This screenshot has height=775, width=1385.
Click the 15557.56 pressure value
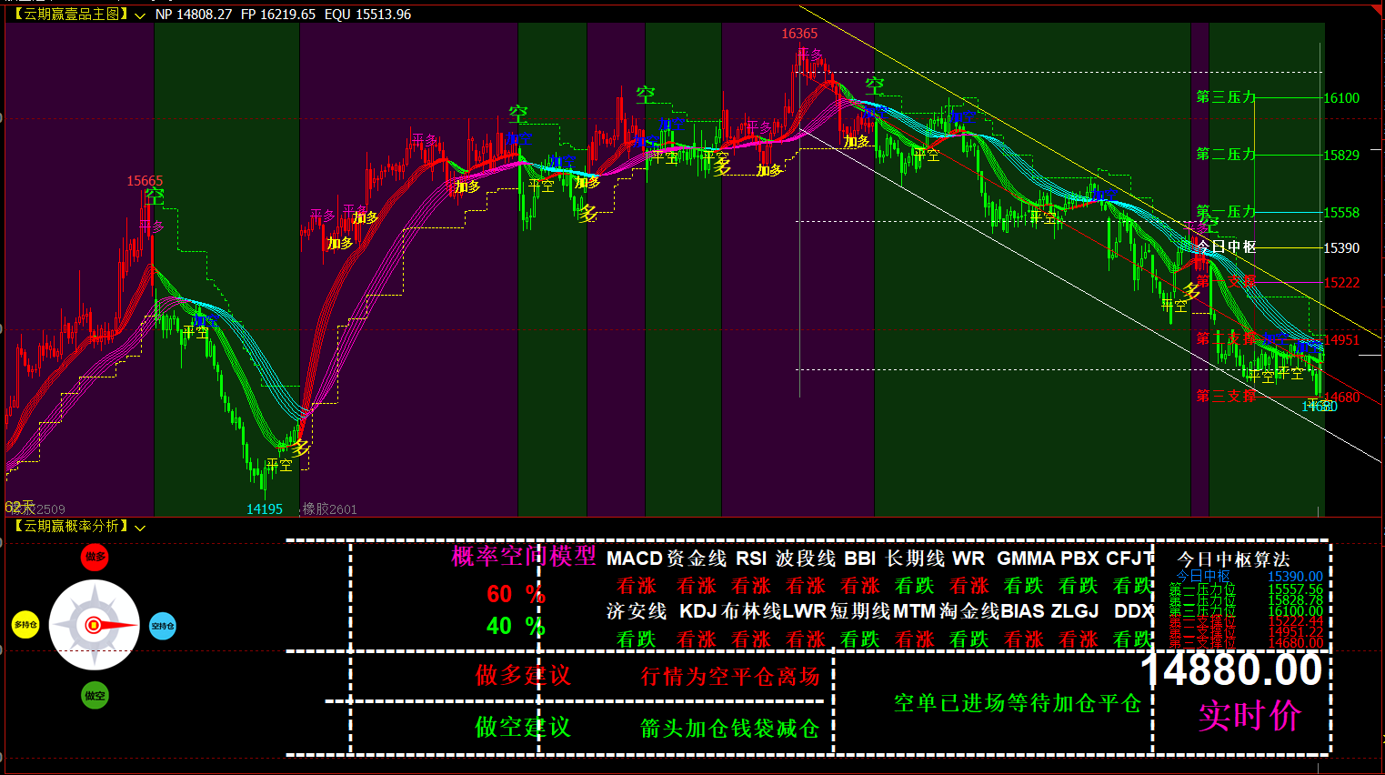1295,590
